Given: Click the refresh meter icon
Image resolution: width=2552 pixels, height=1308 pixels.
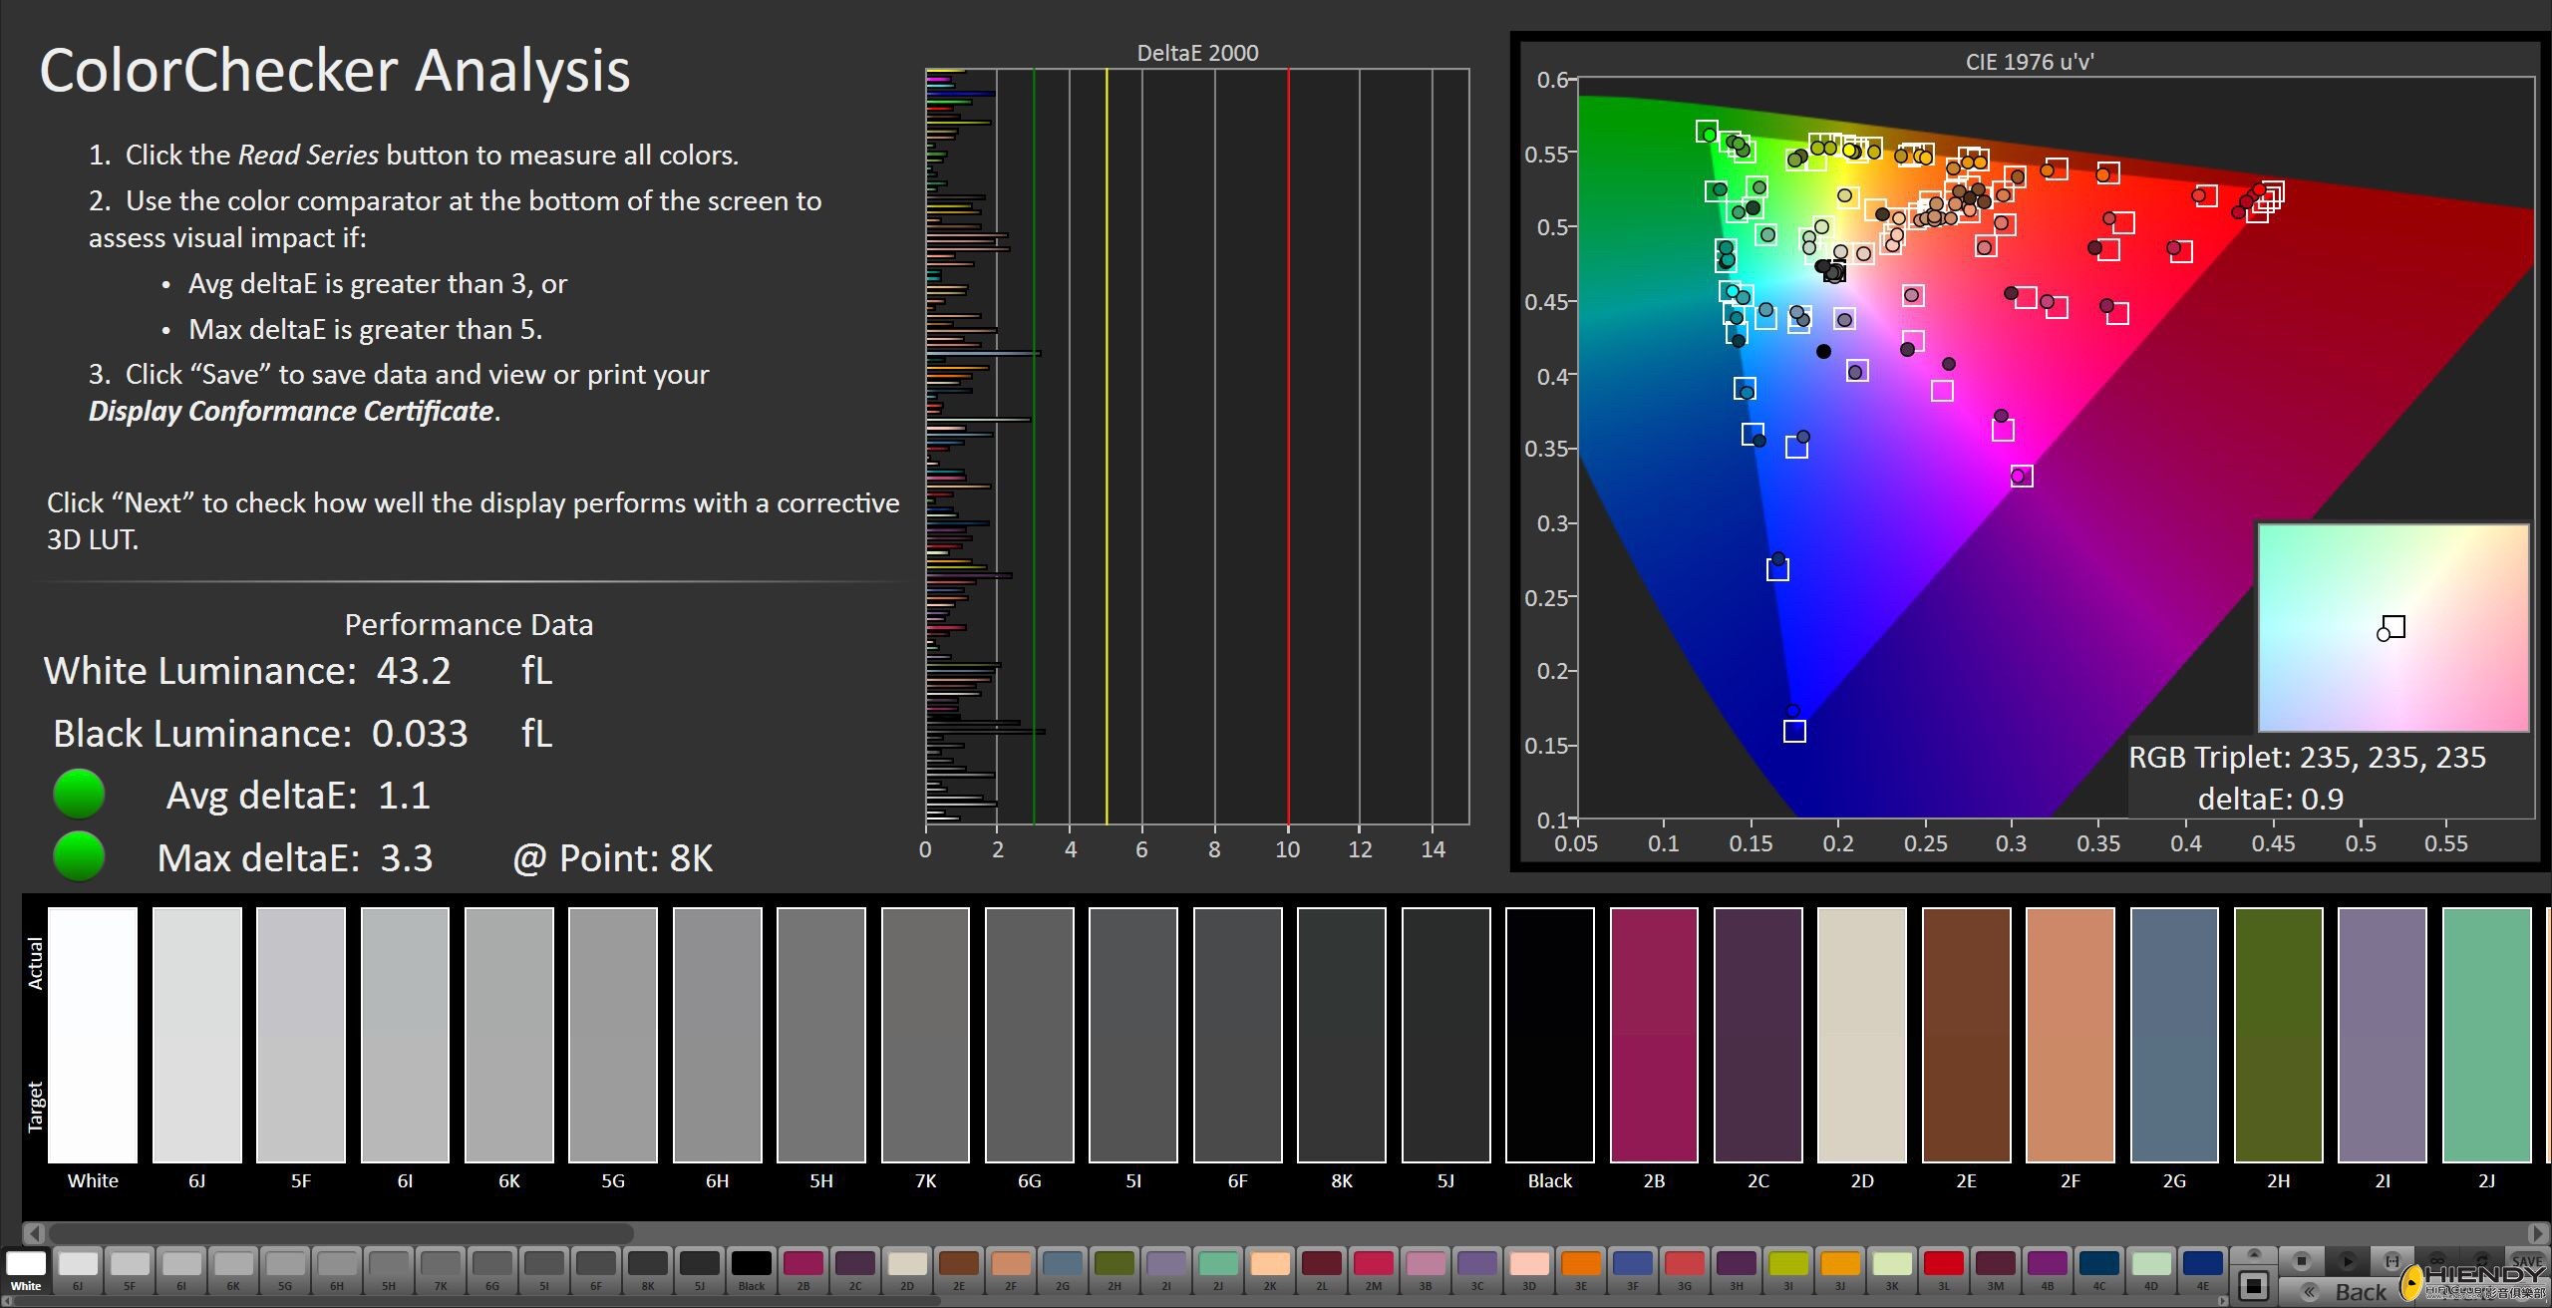Looking at the screenshot, I should (x=2482, y=1260).
